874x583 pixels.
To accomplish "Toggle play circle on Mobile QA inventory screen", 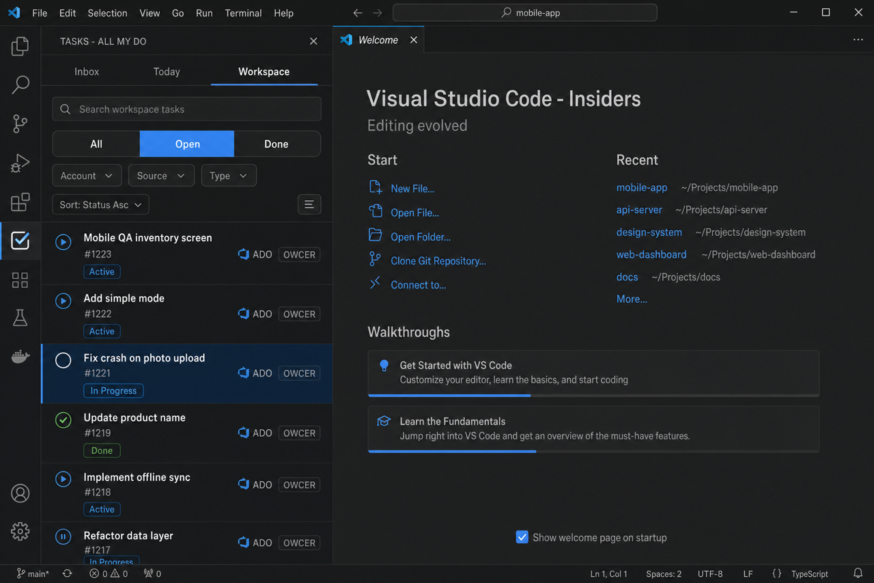I will [x=63, y=242].
